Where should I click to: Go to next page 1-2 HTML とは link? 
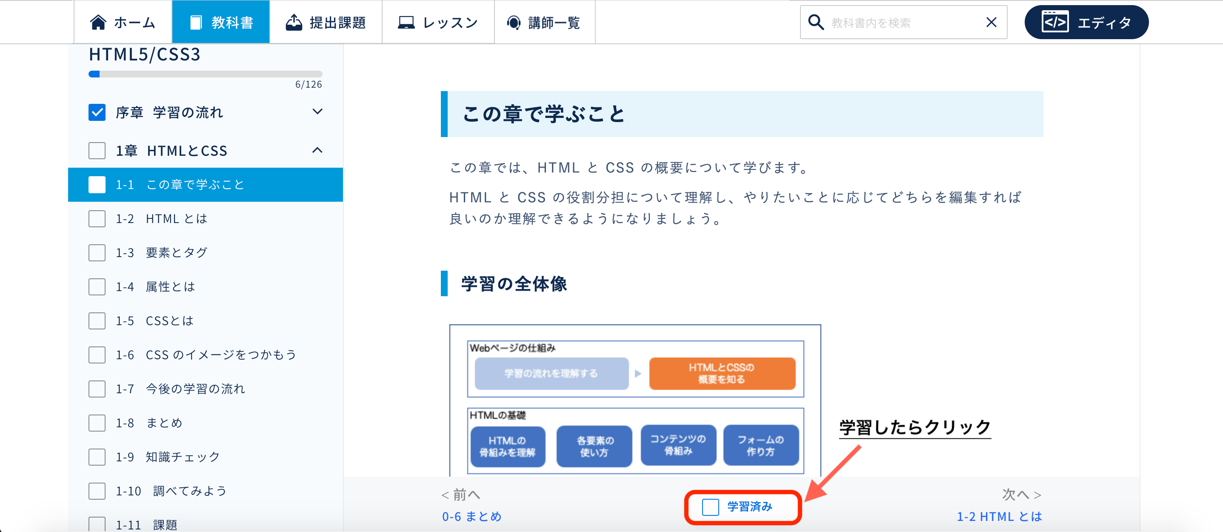tap(999, 517)
